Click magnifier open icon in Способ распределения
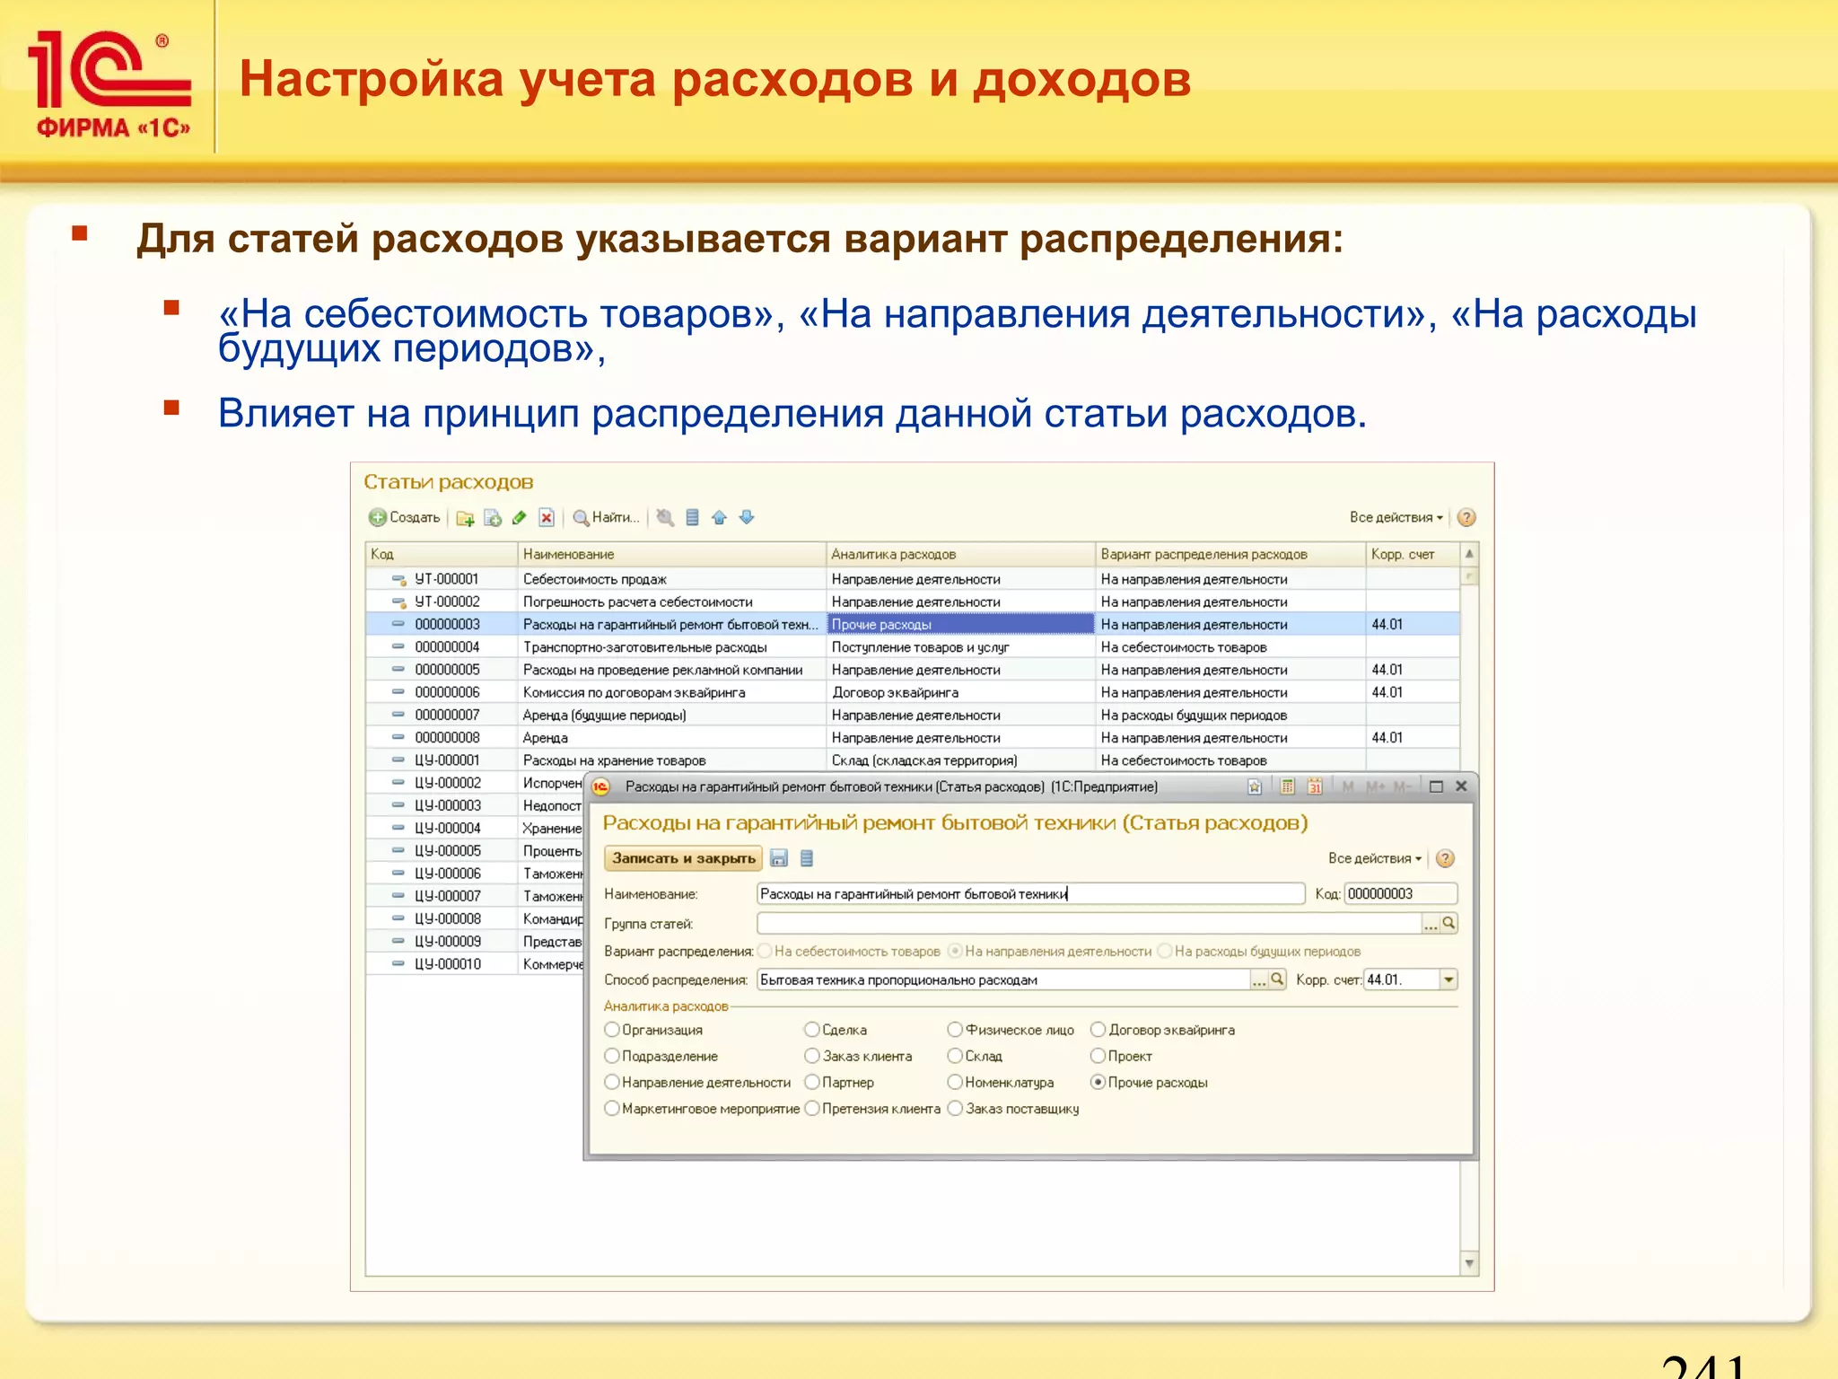1838x1379 pixels. 1277,979
